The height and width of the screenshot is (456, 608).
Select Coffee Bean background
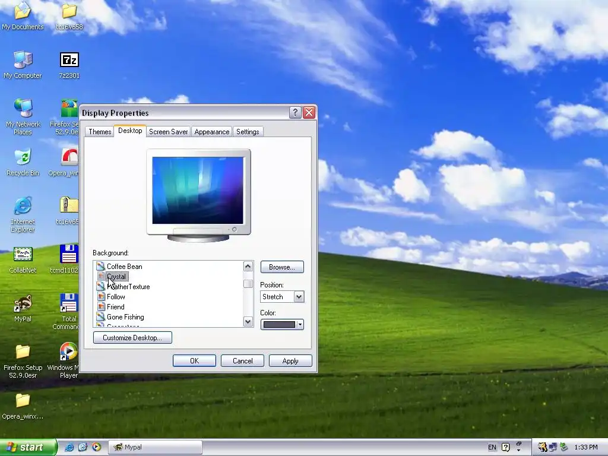coord(125,267)
